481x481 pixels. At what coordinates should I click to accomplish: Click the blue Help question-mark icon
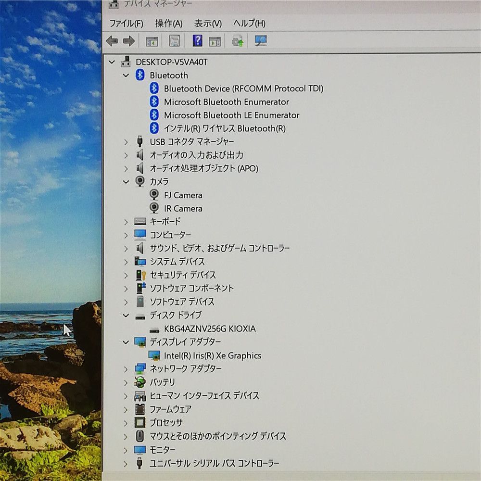pos(198,41)
